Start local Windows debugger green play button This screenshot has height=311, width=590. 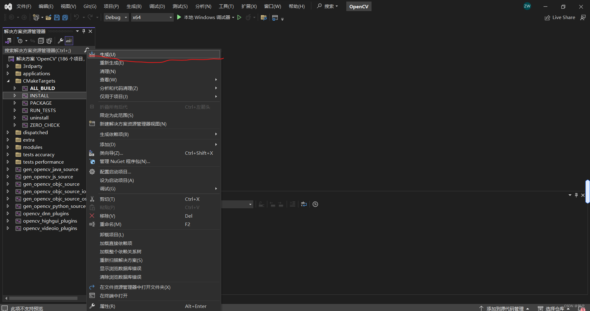[x=179, y=17]
